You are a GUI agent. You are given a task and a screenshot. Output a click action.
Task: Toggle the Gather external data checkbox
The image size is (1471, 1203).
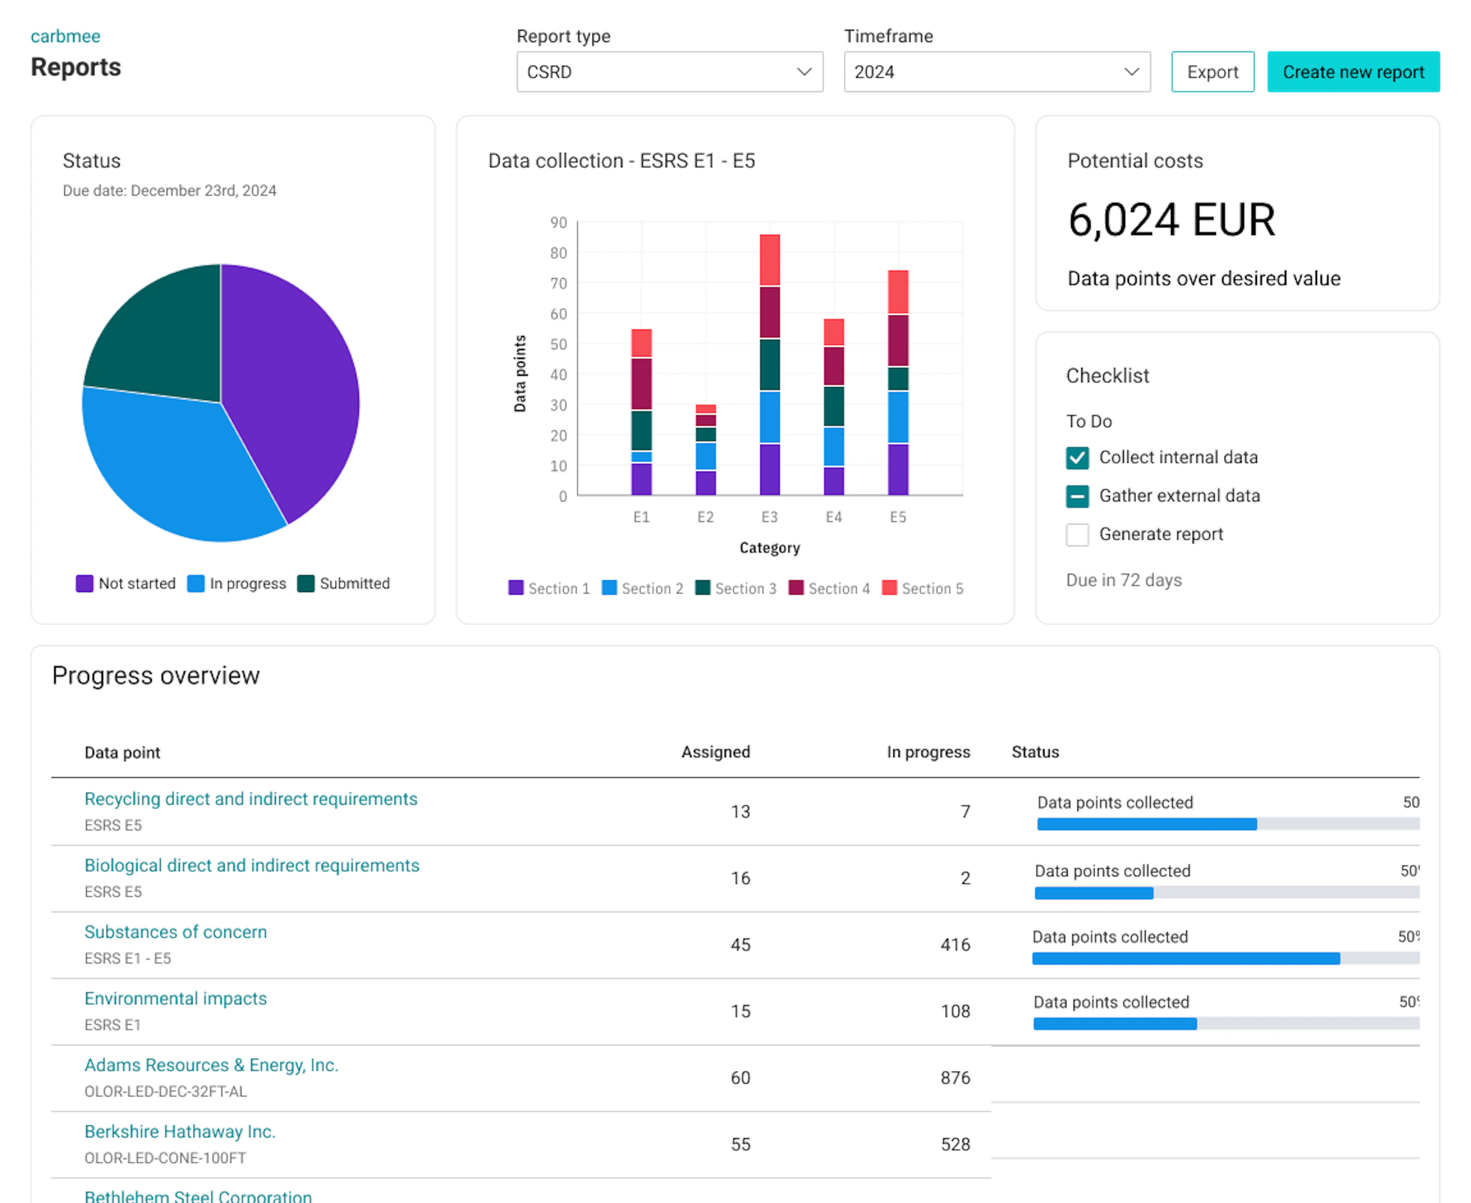coord(1077,496)
